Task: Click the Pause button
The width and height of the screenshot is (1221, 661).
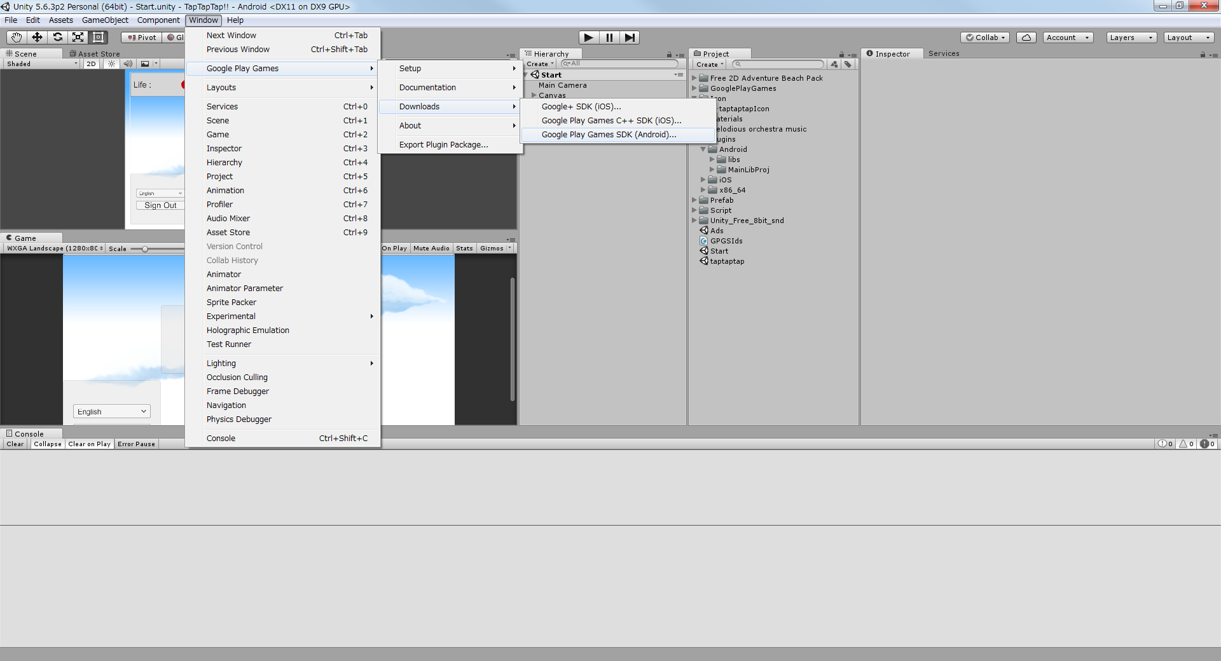Action: click(609, 37)
